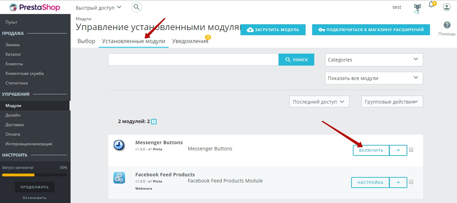Click the 'Остановить' link
Image resolution: width=457 pixels, height=203 pixels.
[x=35, y=198]
